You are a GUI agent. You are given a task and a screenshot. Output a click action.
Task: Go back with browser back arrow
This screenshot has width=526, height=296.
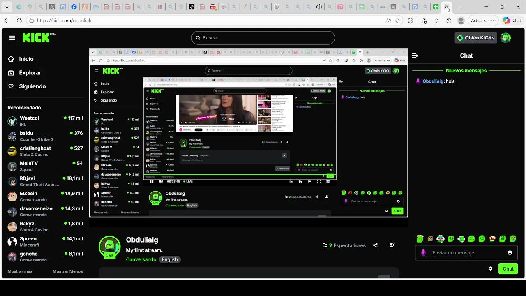click(x=7, y=21)
